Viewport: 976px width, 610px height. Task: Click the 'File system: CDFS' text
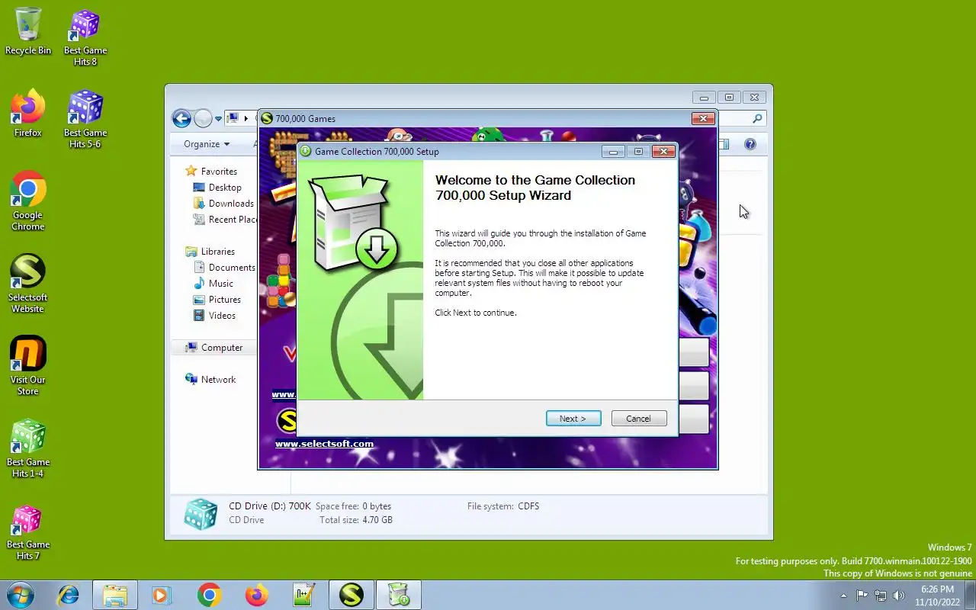coord(503,506)
